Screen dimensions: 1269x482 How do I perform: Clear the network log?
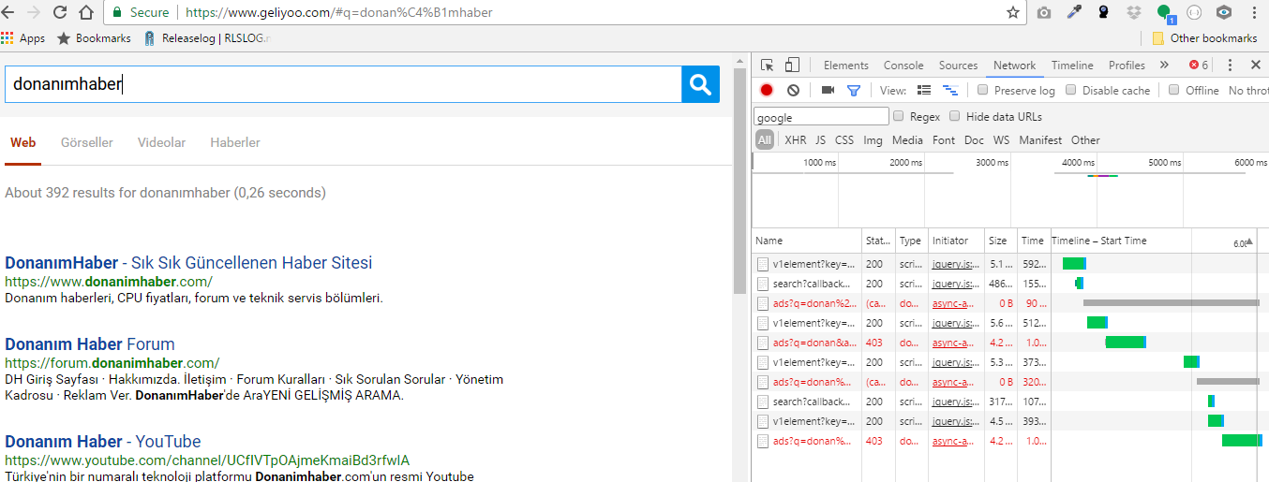(793, 91)
